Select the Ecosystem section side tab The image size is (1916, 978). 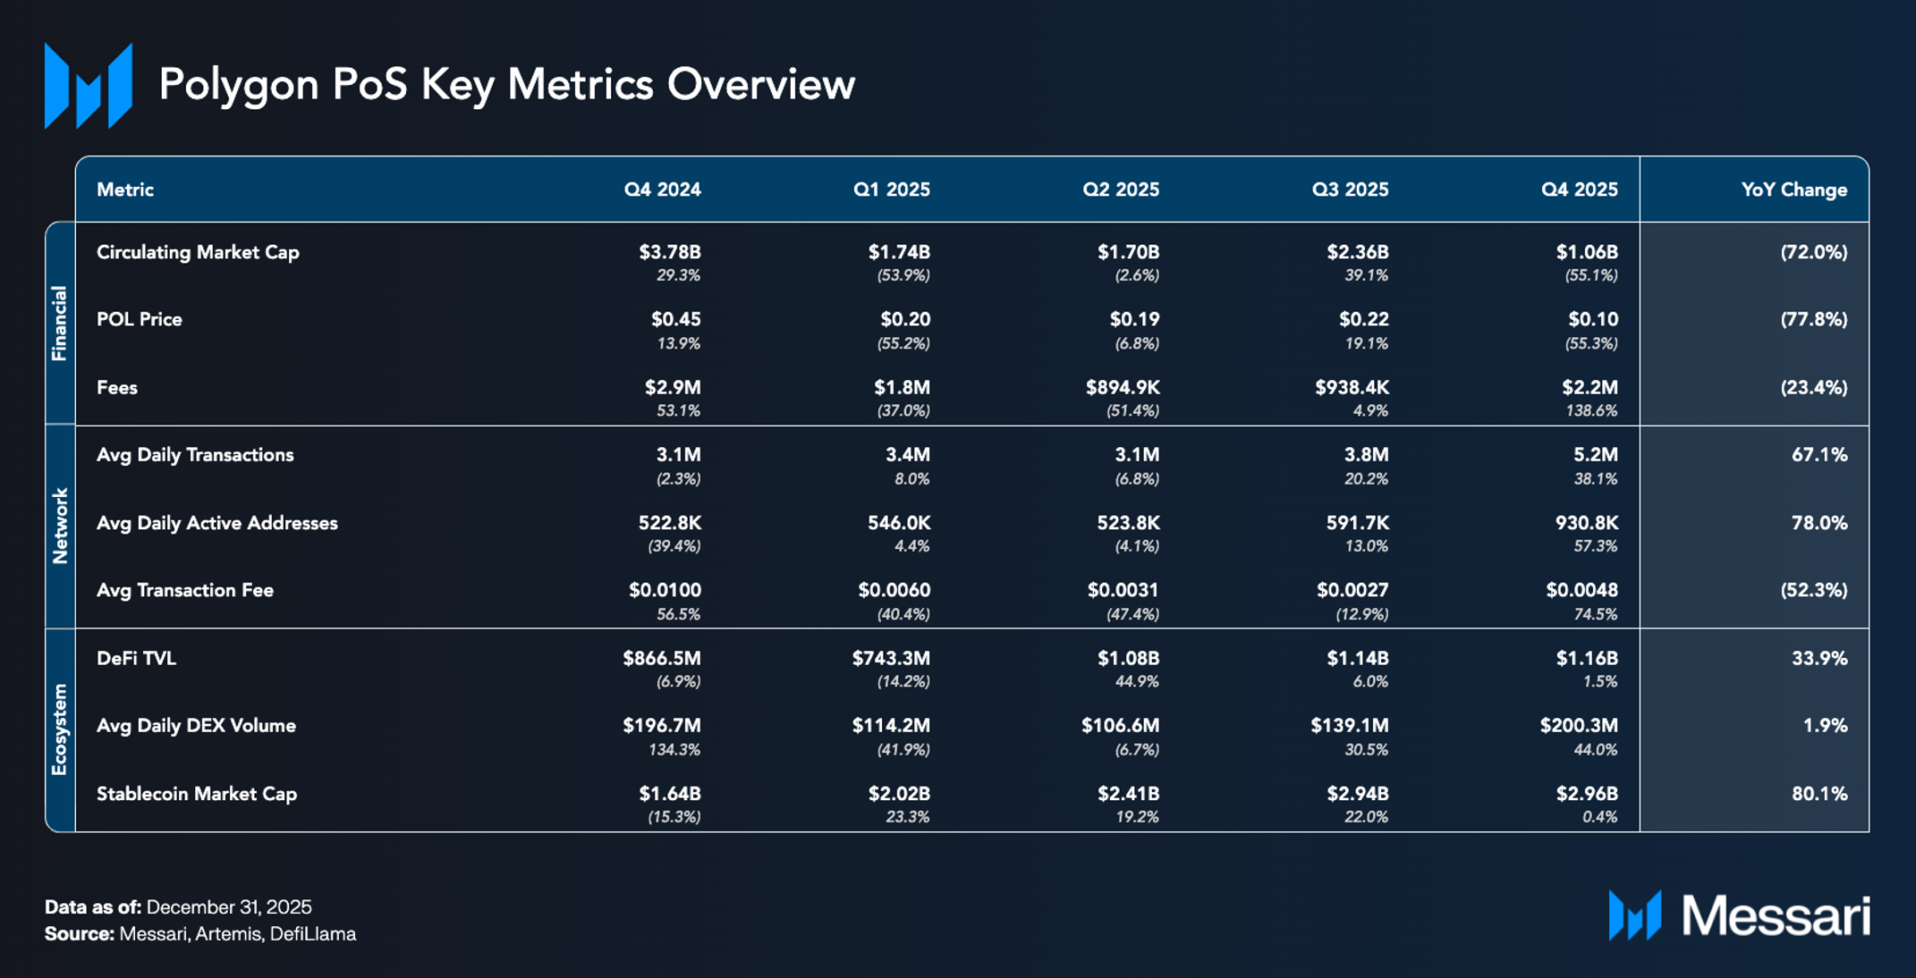(x=60, y=729)
